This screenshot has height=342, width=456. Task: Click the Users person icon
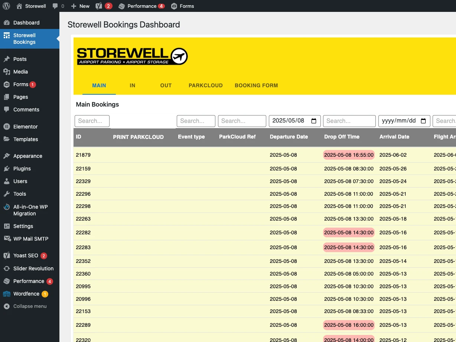[7, 181]
